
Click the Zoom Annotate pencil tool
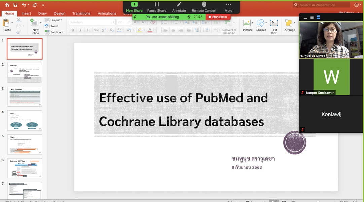coord(179,7)
